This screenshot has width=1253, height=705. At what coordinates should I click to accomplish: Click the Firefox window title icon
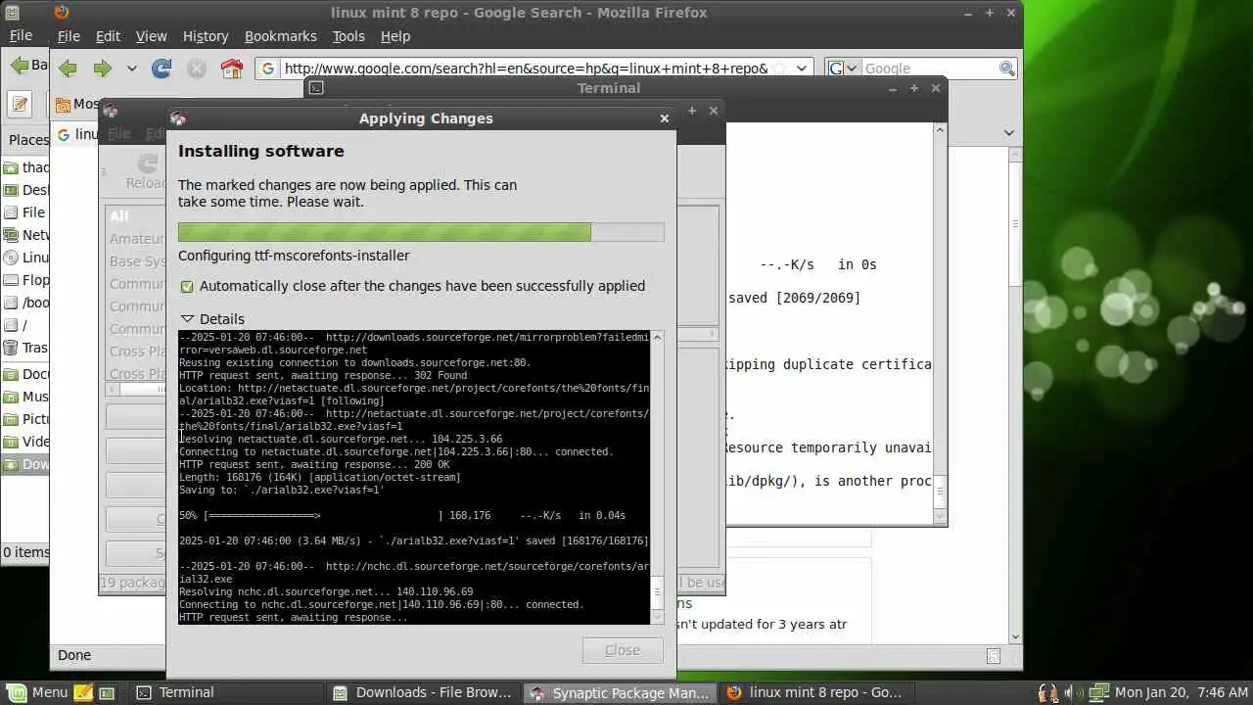point(62,12)
